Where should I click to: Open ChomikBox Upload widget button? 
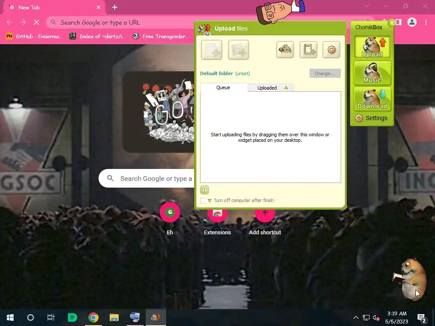tap(372, 47)
